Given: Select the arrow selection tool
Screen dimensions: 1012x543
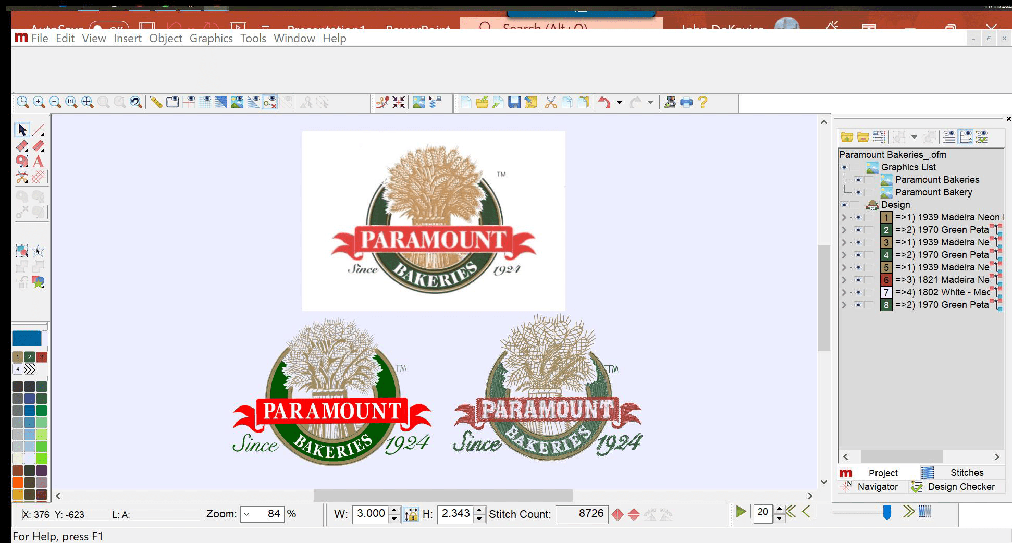Looking at the screenshot, I should pos(22,129).
